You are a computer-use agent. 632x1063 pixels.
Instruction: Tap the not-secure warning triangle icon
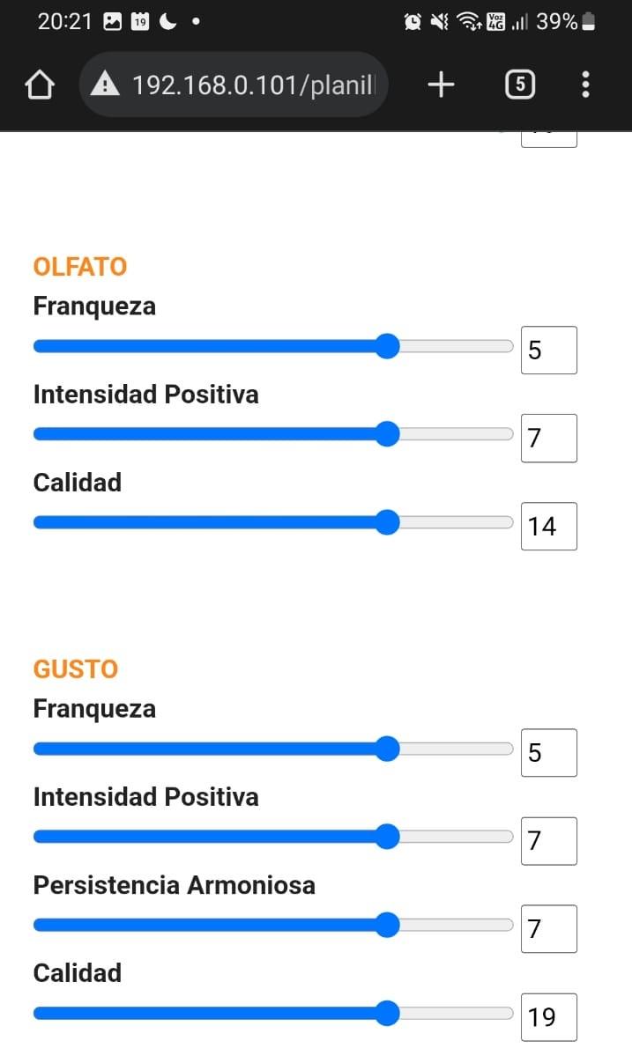105,85
